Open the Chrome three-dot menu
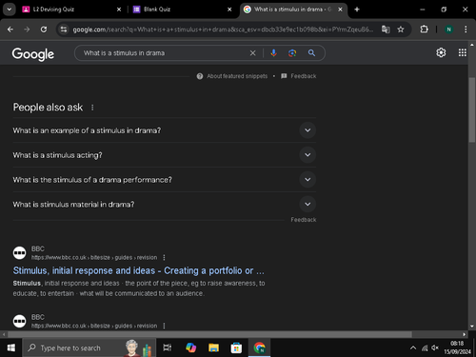The height and width of the screenshot is (357, 476). click(466, 30)
